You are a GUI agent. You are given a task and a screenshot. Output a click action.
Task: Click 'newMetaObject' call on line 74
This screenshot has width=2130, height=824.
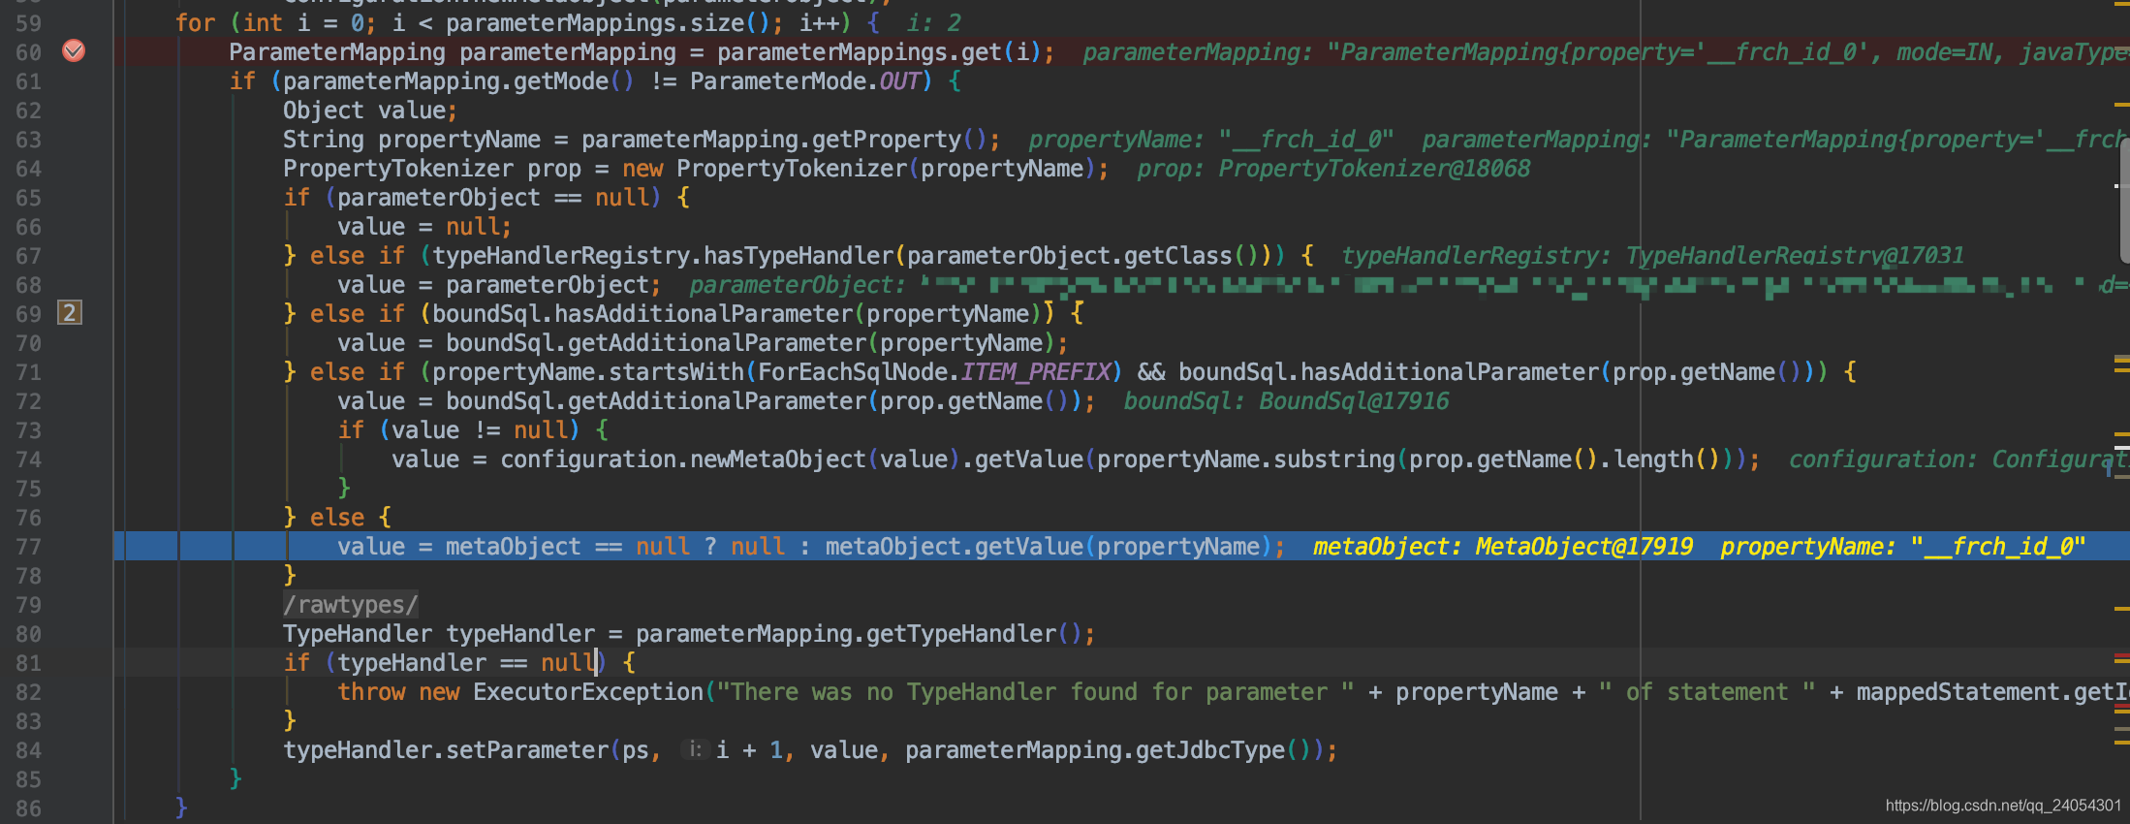point(778,460)
